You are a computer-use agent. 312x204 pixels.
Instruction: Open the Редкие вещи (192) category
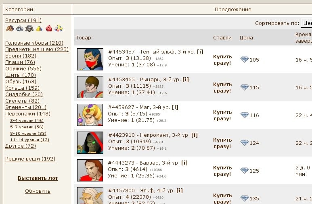pos(30,159)
